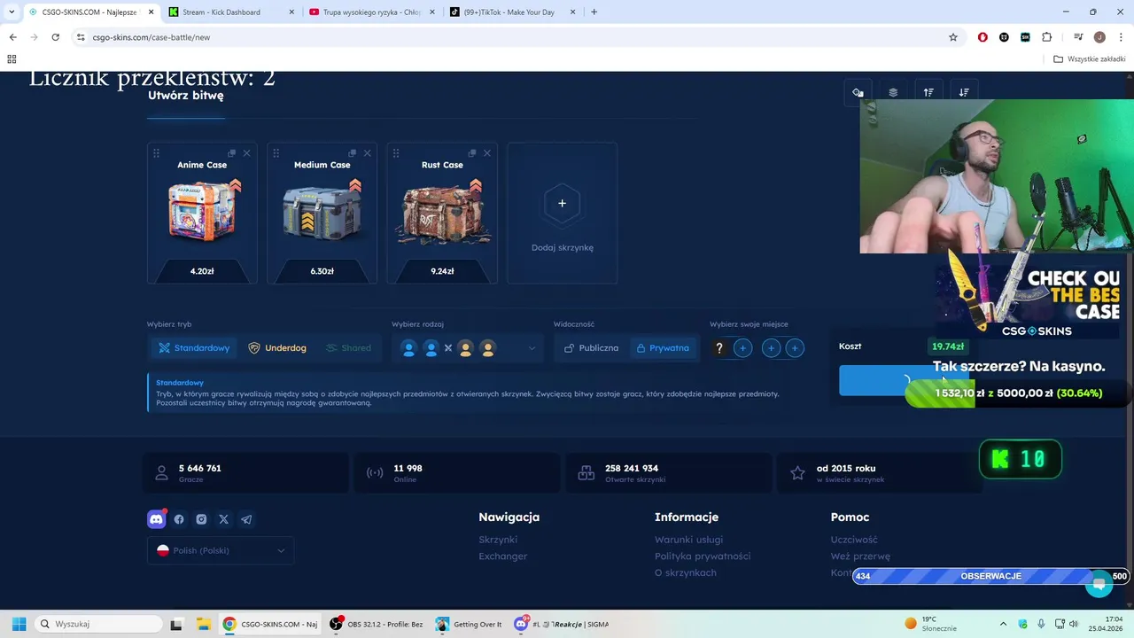
Task: Expand the Polish (Polski) language dropdown
Action: click(221, 550)
